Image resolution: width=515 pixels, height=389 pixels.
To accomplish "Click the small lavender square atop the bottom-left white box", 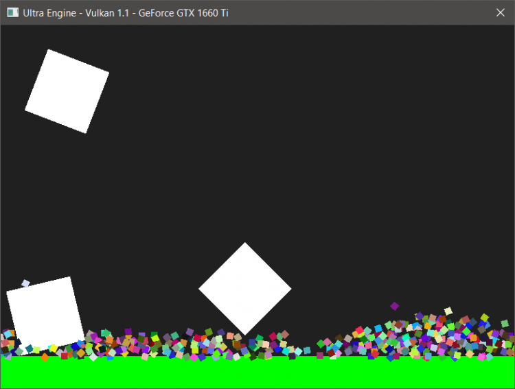I will [x=25, y=283].
